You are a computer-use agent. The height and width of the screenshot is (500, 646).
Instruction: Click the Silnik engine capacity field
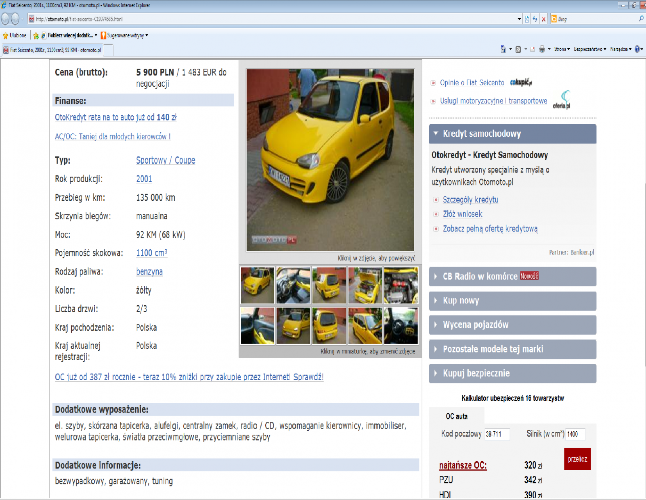(575, 434)
